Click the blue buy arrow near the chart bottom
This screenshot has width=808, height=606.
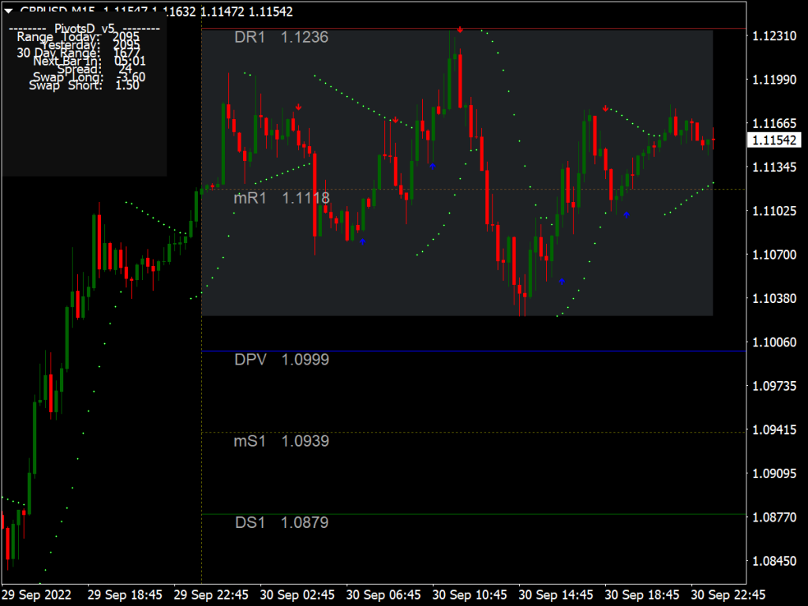click(x=561, y=280)
